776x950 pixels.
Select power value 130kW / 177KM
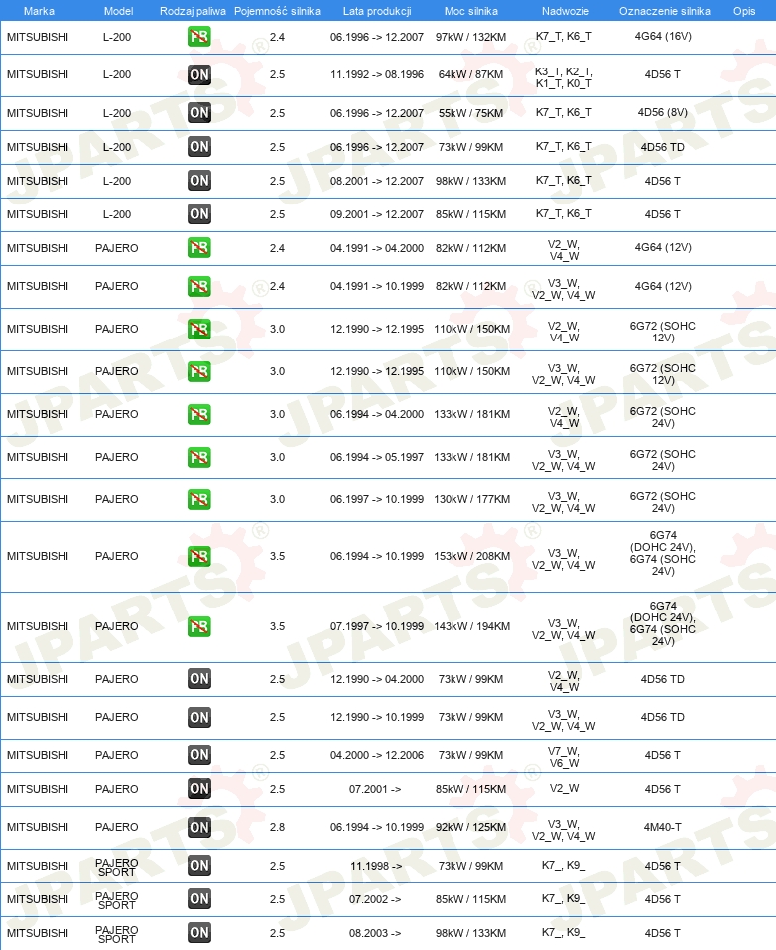click(x=472, y=500)
